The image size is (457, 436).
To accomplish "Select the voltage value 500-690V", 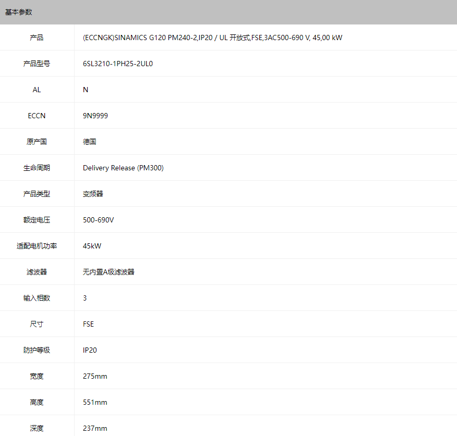I will click(98, 220).
